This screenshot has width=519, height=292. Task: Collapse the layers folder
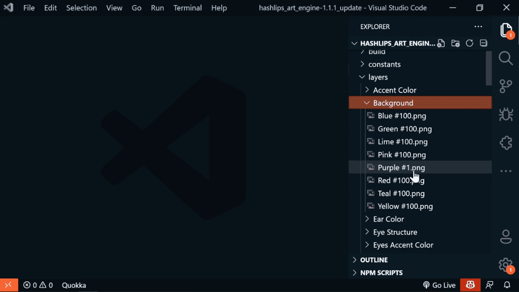click(362, 77)
